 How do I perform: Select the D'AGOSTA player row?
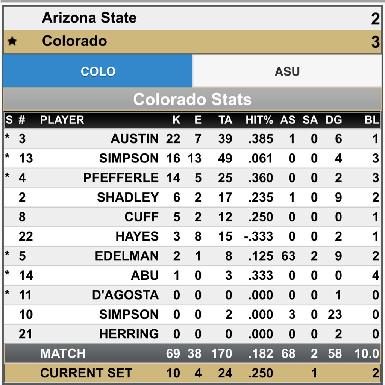pyautogui.click(x=192, y=295)
